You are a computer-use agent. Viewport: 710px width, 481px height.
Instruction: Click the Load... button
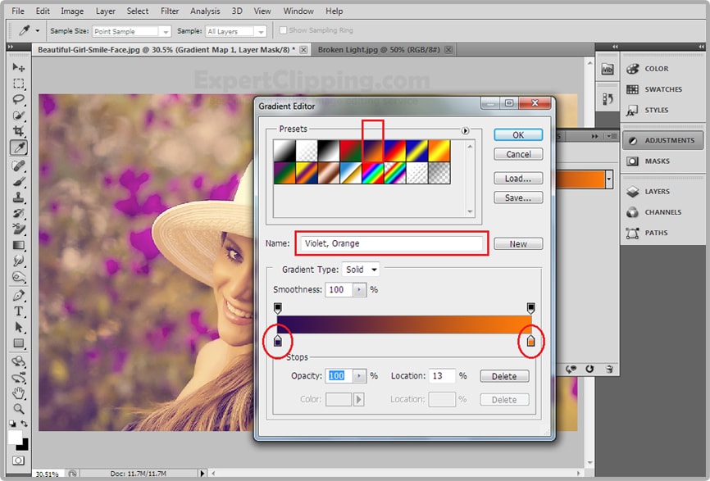[518, 178]
